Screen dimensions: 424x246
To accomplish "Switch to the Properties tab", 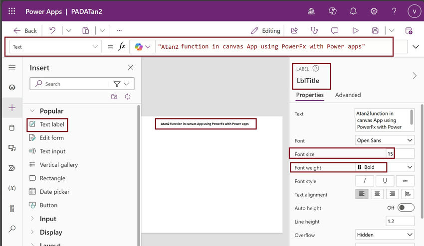I will 310,95.
